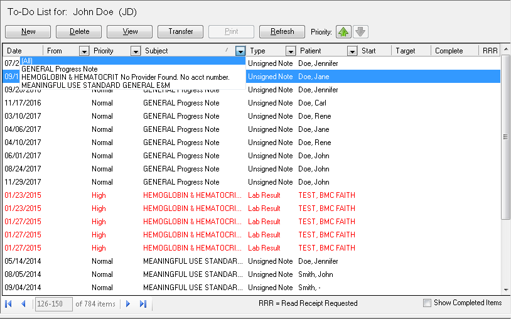Click the page range input field
The image size is (511, 319).
point(53,304)
